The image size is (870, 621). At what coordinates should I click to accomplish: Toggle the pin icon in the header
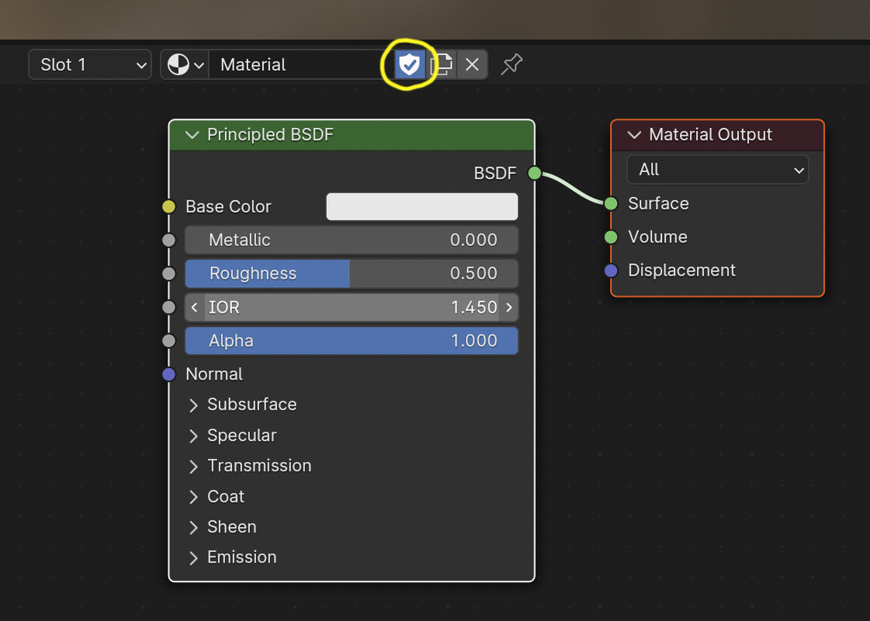pyautogui.click(x=511, y=64)
